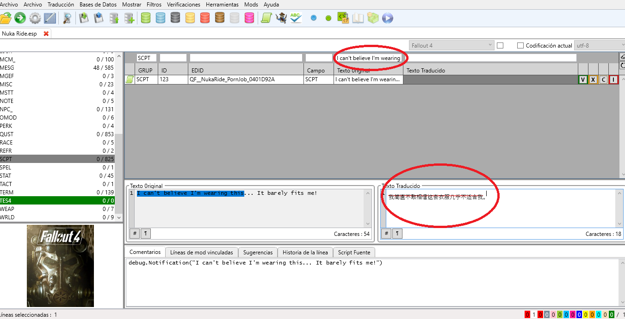625x319 pixels.
Task: Click the database icon with green up arrow
Action: (x=114, y=18)
